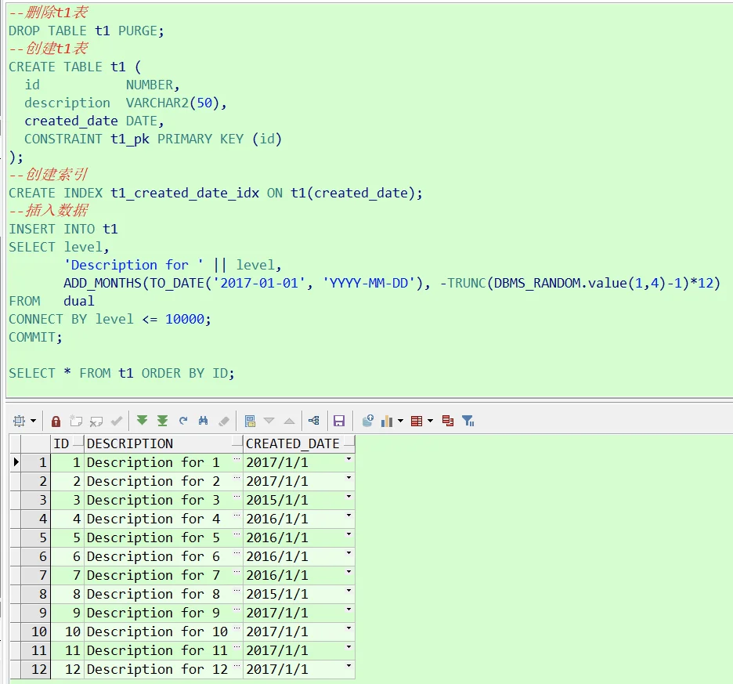733x684 pixels.
Task: Click the purple save results icon
Action: [x=339, y=421]
